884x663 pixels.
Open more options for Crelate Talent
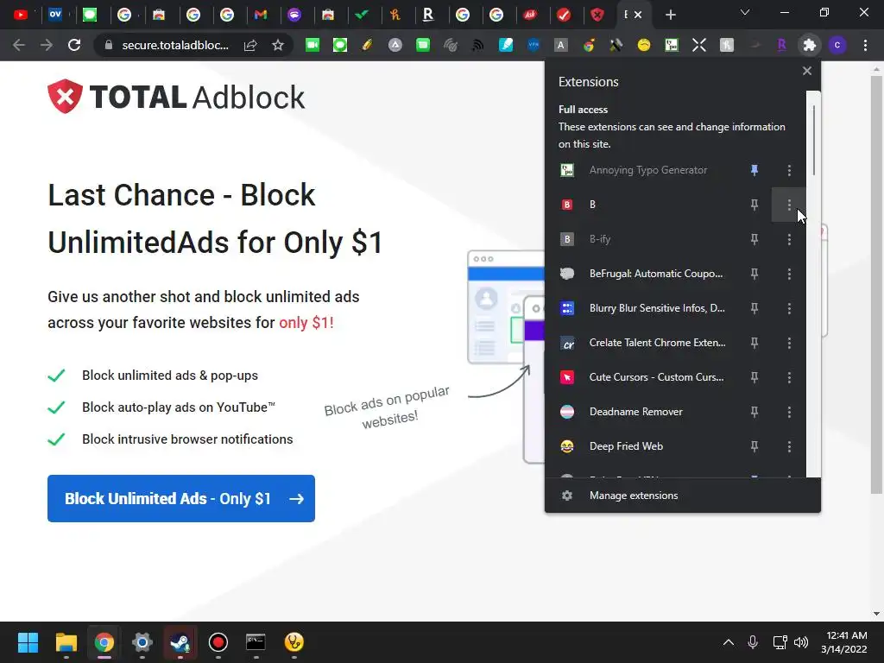click(x=789, y=343)
